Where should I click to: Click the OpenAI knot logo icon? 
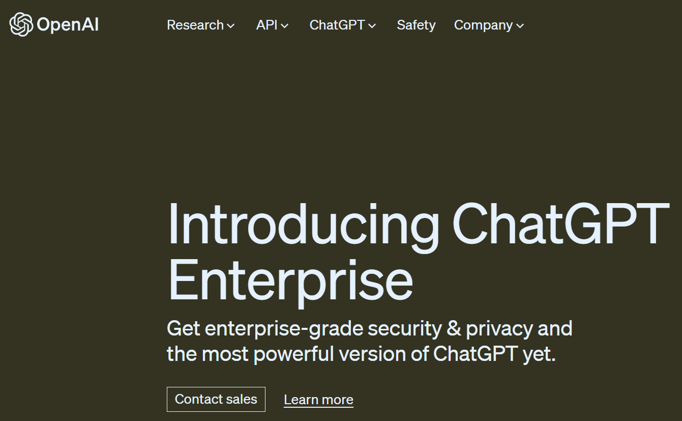21,24
